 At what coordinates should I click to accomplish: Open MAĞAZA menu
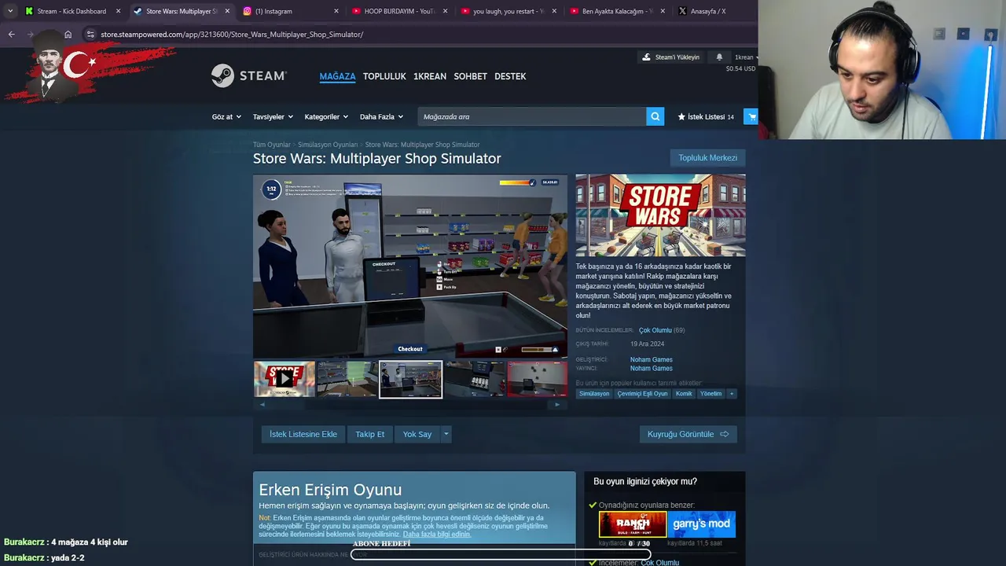point(337,76)
